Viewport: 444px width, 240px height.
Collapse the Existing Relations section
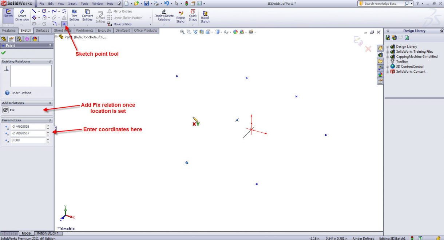click(x=50, y=61)
